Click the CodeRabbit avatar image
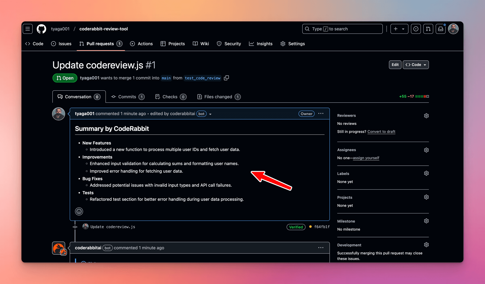 [59, 248]
